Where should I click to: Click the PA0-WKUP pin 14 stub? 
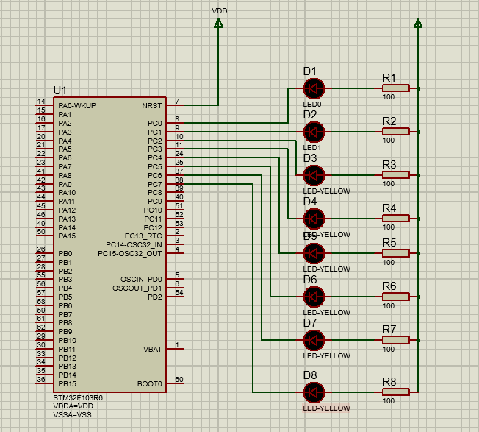pos(43,105)
